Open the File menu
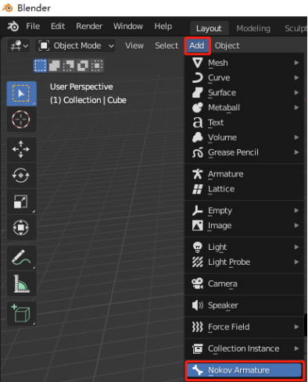The height and width of the screenshot is (382, 308). (33, 27)
